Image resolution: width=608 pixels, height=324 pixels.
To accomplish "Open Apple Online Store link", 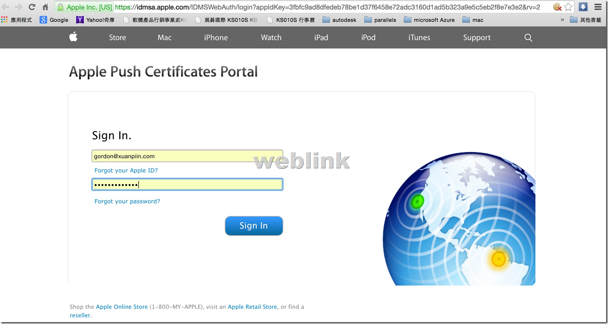I will [x=122, y=307].
